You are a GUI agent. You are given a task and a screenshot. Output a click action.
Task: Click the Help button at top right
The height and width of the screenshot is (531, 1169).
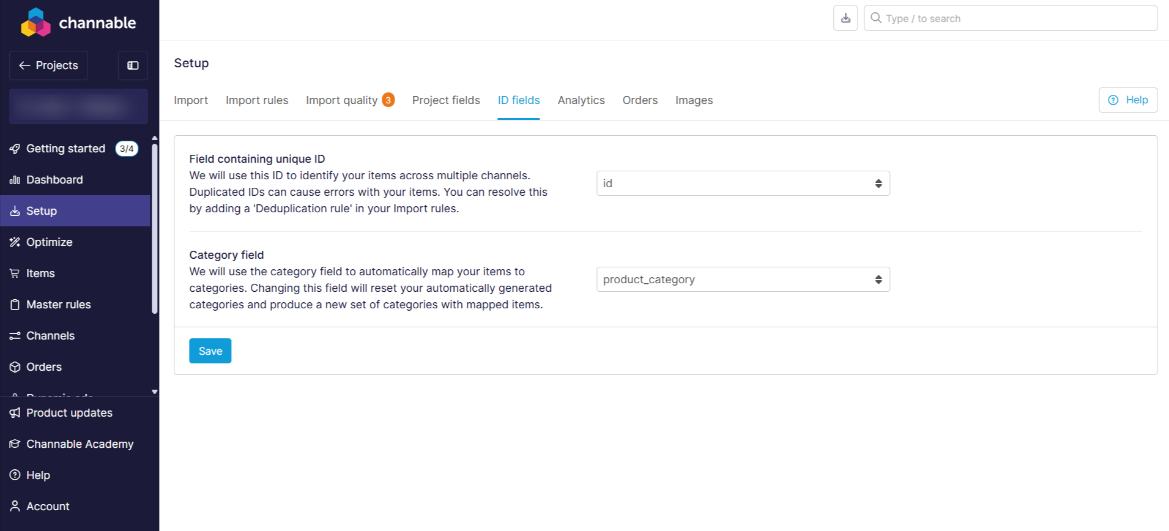(1127, 100)
